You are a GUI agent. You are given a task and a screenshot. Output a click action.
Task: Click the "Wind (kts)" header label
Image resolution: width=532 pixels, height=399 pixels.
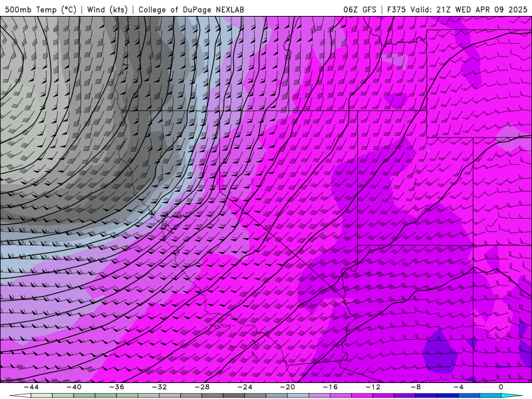pos(107,9)
